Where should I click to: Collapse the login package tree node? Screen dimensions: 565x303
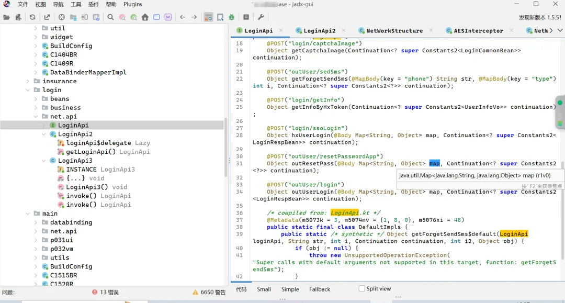click(x=29, y=90)
